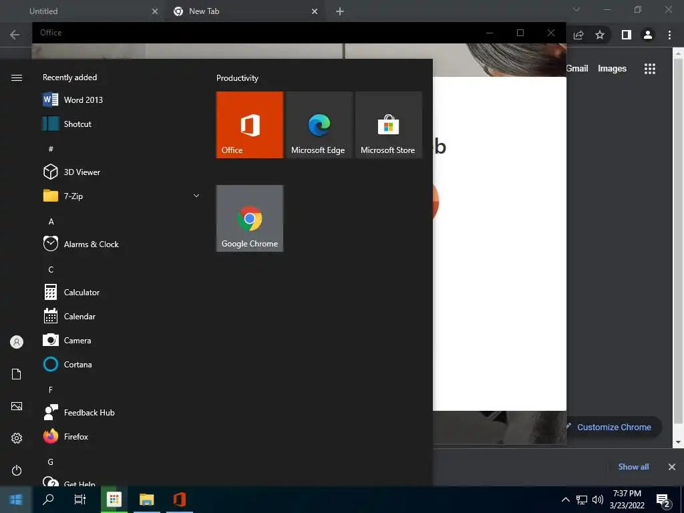Open the network status tray icon
This screenshot has height=513, width=684.
pos(582,500)
